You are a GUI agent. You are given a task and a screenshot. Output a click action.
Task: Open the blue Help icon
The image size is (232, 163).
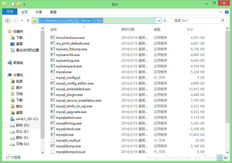coord(227,12)
